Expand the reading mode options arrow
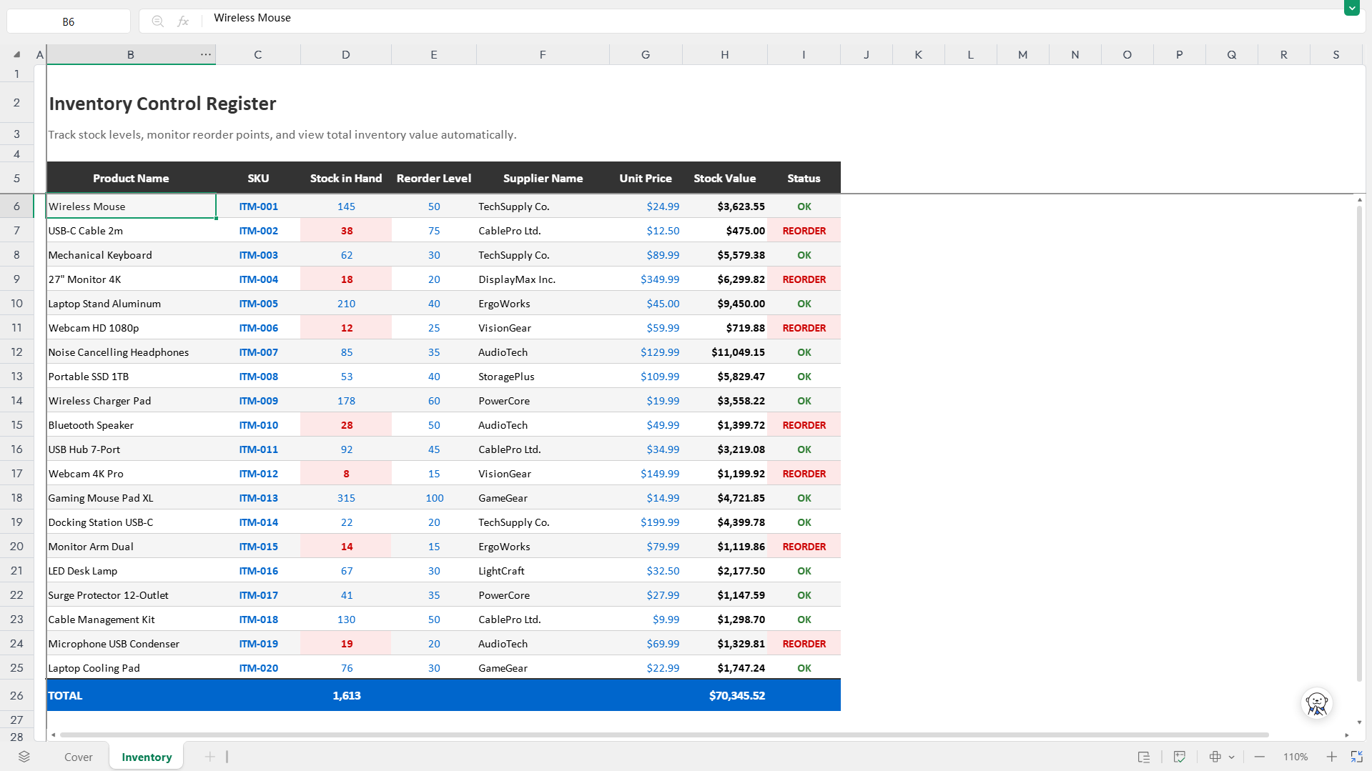Screen dimensions: 1372x771 [1231, 757]
